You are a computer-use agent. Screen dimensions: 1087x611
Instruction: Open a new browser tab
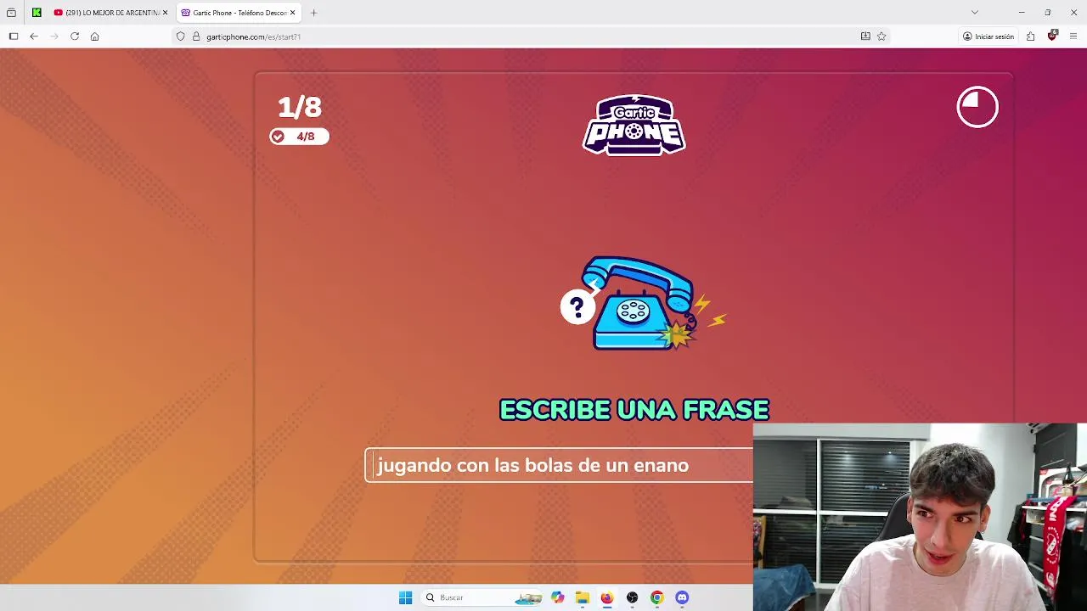click(x=313, y=13)
